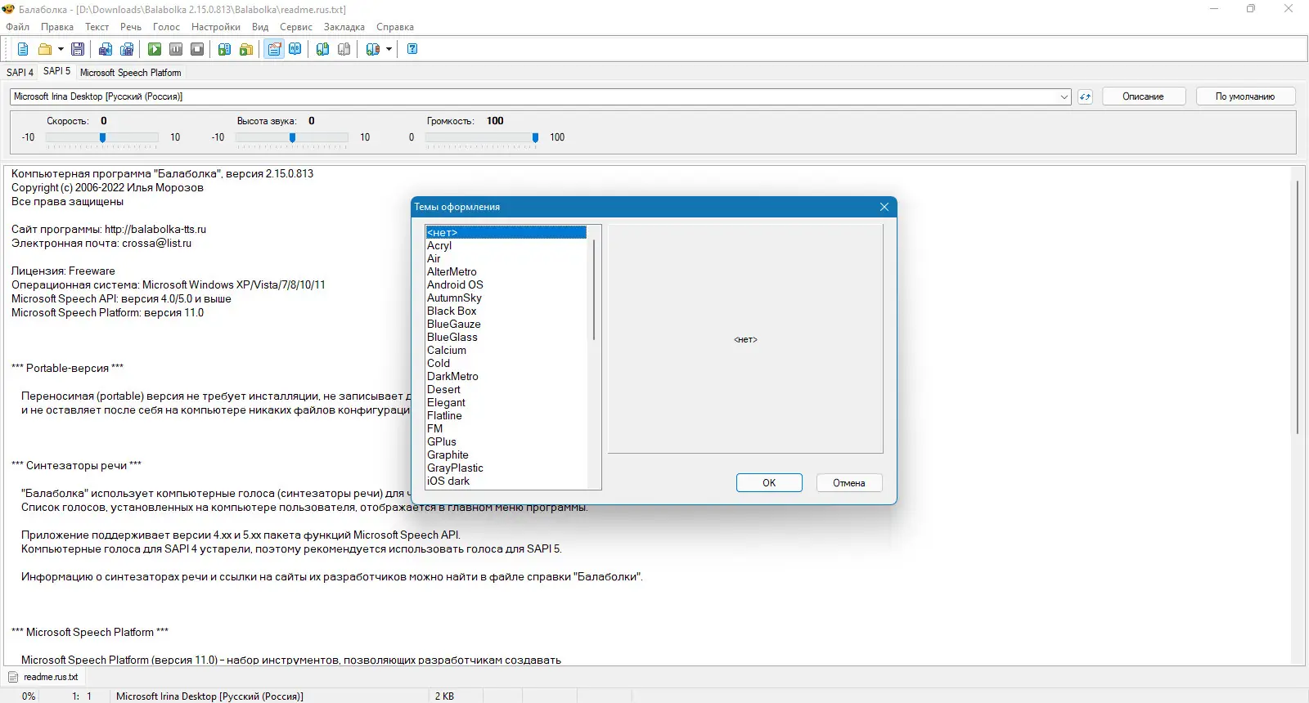Click the named bookmarks book icon
The image size is (1309, 703).
click(373, 49)
